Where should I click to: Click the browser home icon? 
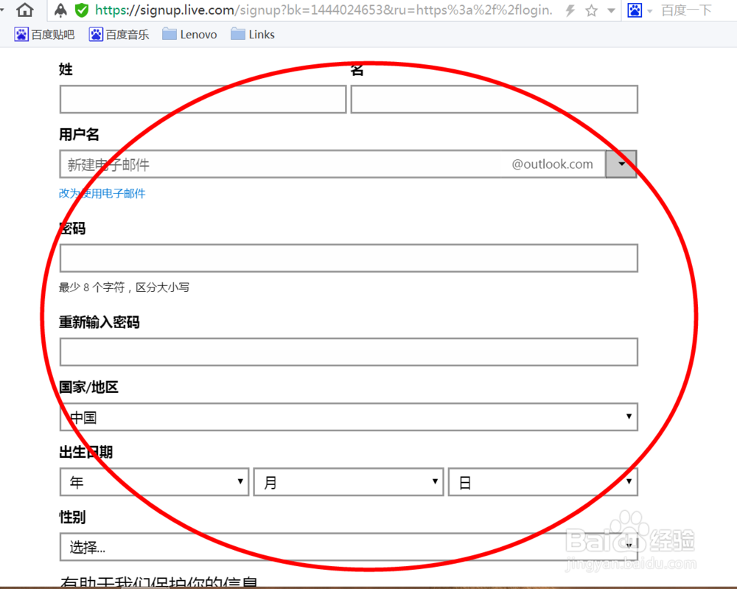[26, 10]
